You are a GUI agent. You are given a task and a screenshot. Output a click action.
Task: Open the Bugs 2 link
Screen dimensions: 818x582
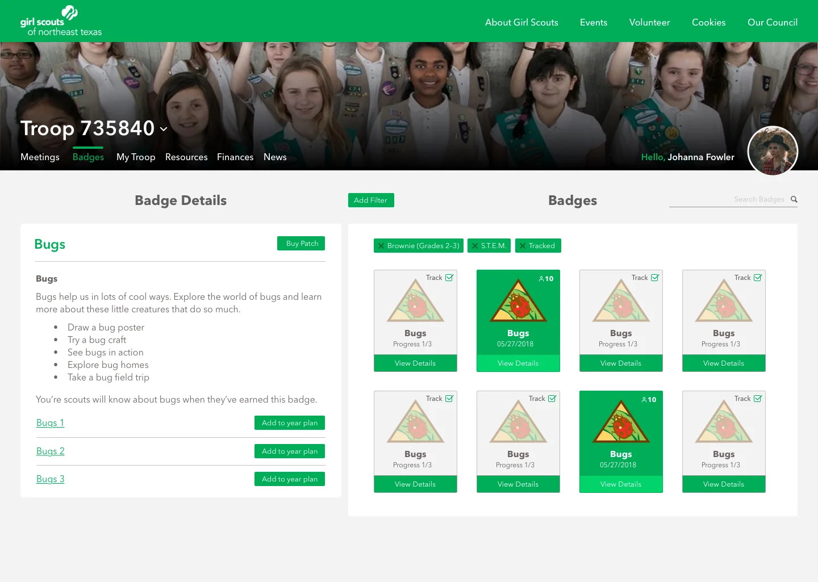pyautogui.click(x=50, y=451)
